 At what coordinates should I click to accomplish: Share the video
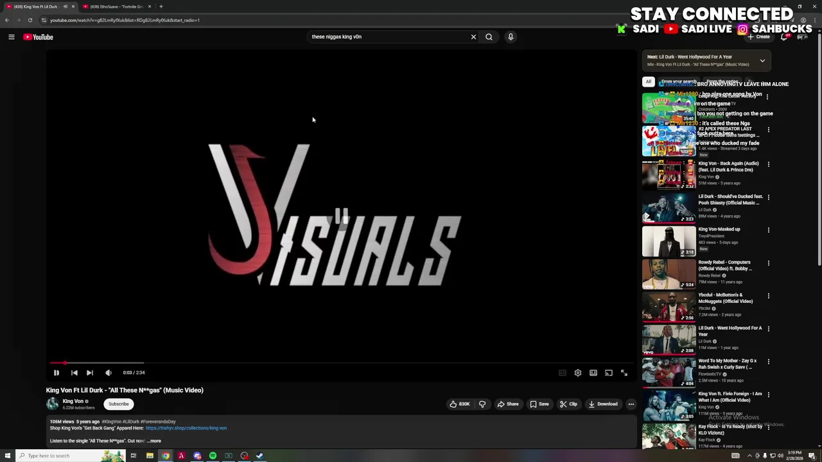508,404
